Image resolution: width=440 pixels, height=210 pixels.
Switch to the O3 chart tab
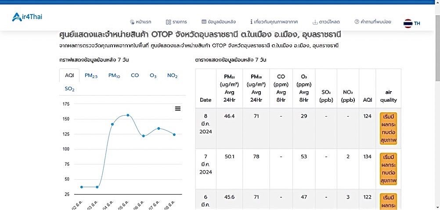coord(153,75)
